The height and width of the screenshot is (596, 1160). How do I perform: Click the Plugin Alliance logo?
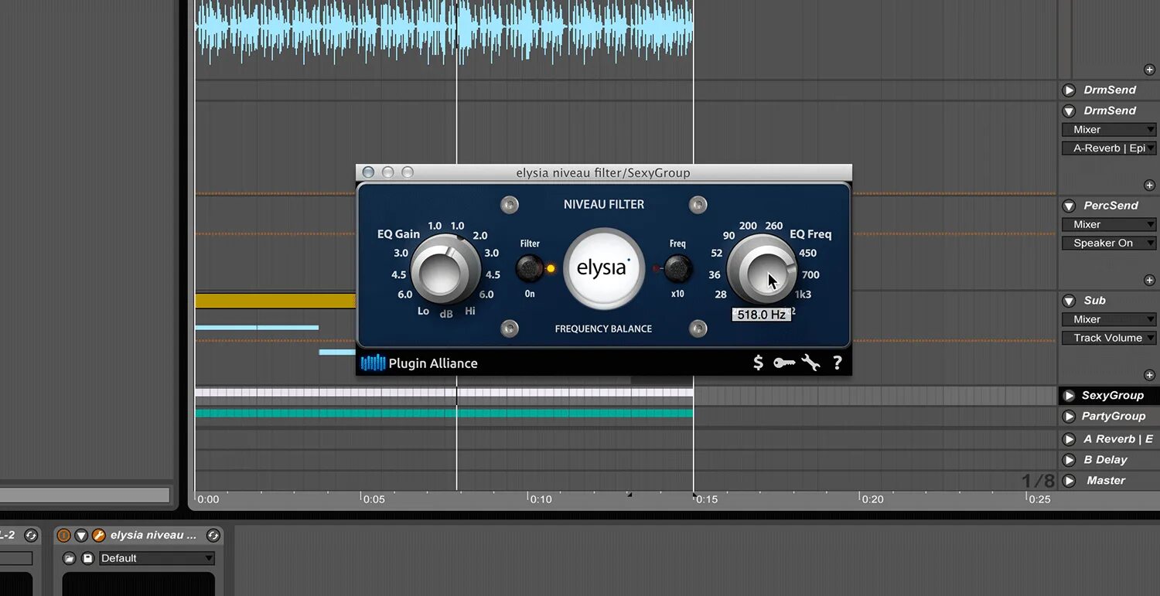pos(419,363)
